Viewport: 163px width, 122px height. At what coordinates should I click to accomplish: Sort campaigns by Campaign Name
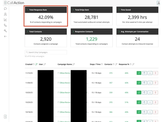74,64
